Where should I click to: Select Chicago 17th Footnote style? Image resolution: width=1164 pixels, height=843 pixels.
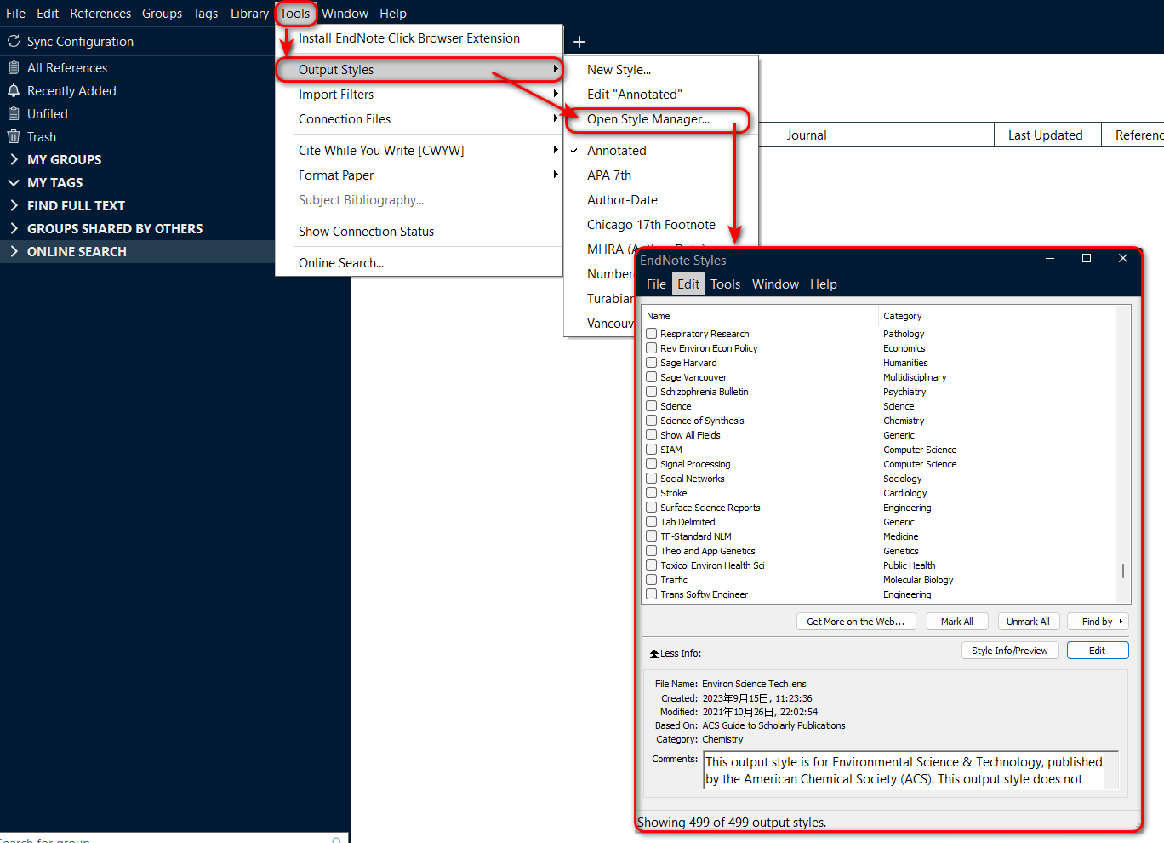coord(651,225)
